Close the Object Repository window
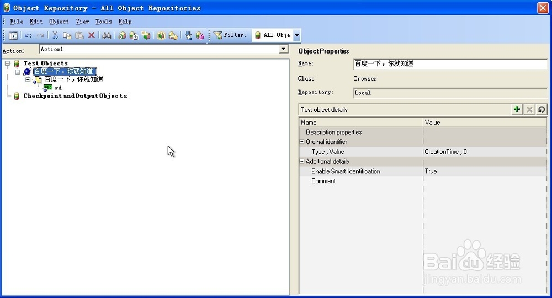The width and height of the screenshot is (552, 298). click(x=543, y=8)
